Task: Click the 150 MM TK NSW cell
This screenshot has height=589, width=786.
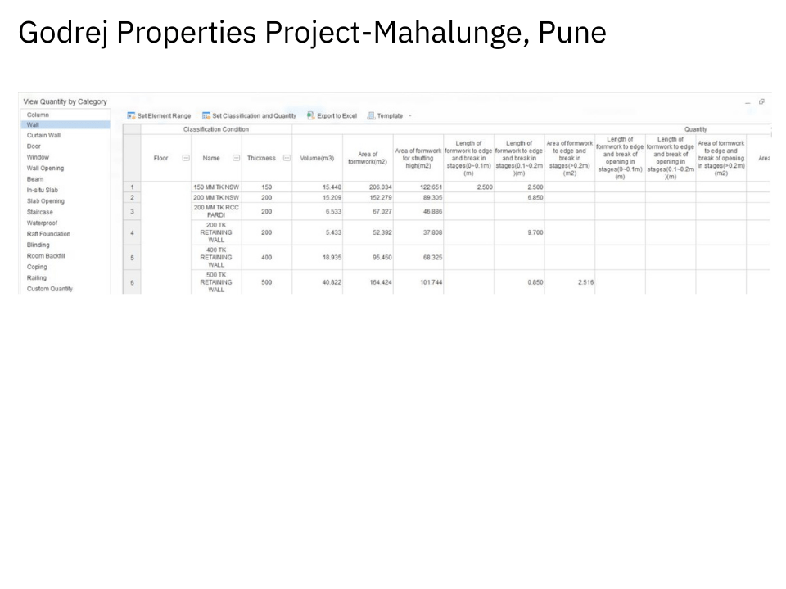Action: click(216, 187)
